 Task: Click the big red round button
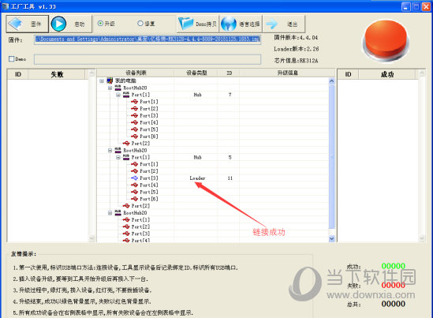point(386,40)
